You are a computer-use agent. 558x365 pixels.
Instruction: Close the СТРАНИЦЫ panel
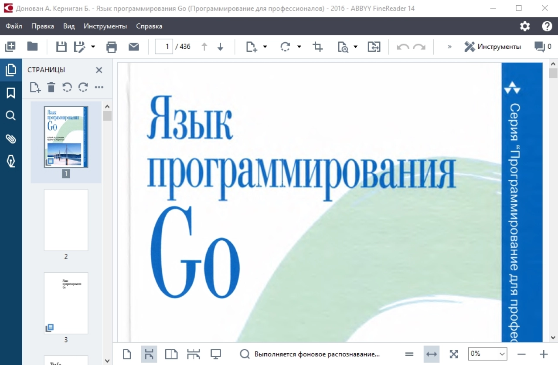(x=99, y=70)
